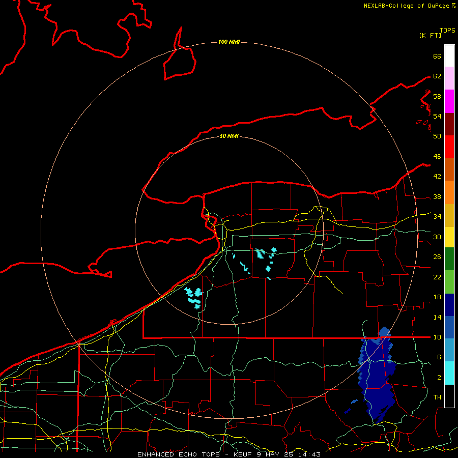The height and width of the screenshot is (458, 458).
Task: Click the 66 value on the legend
Action: click(x=437, y=56)
